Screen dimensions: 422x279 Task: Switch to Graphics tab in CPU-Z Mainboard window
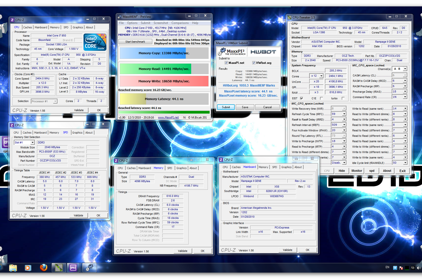(x=286, y=167)
